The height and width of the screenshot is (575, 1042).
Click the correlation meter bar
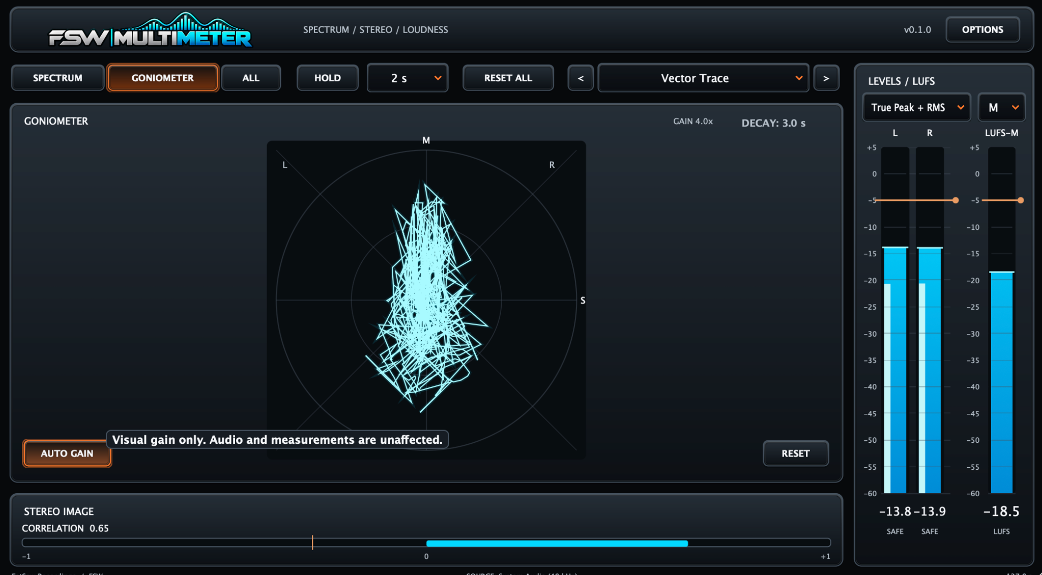pyautogui.click(x=426, y=543)
